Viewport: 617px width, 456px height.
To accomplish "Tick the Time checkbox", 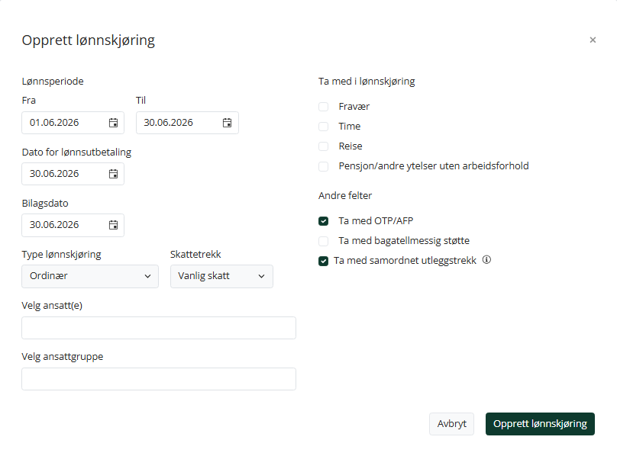I will click(324, 127).
